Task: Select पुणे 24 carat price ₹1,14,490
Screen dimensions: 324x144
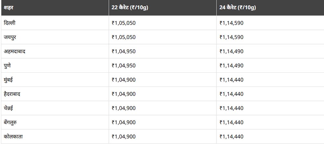Action: click(231, 66)
